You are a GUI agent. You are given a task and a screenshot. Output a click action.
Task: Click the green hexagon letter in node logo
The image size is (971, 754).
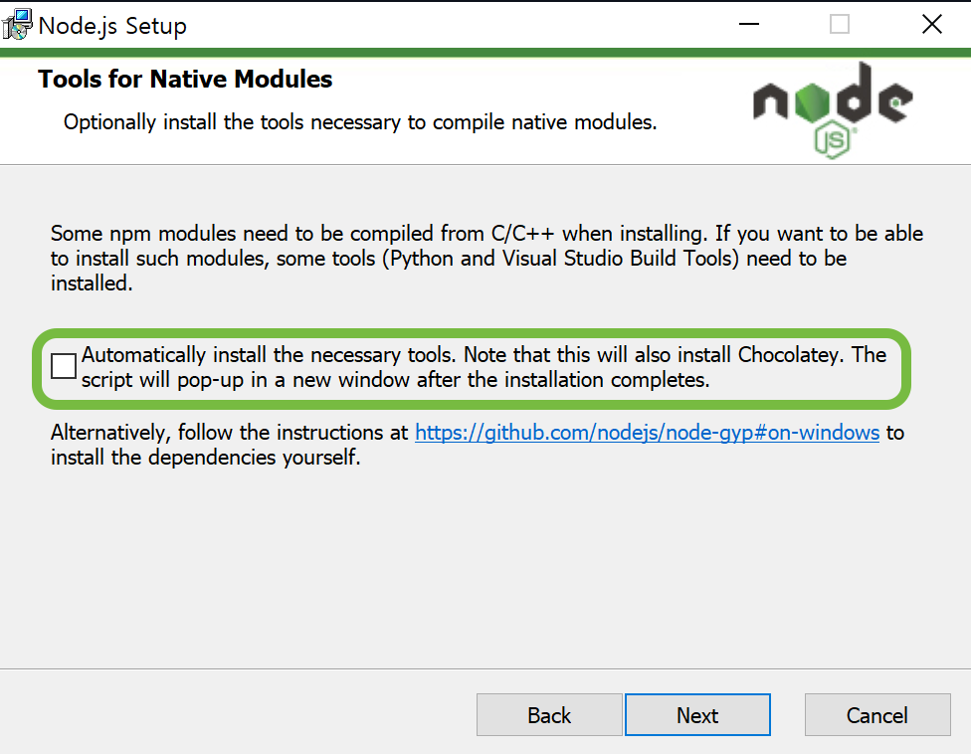click(x=811, y=101)
